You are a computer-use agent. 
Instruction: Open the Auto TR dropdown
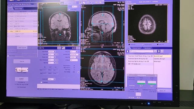click(77, 57)
